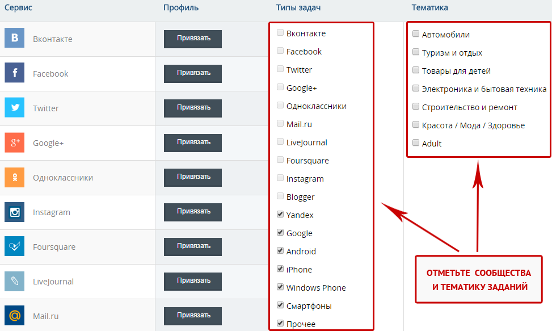Click Привязать in the Twitter row
The height and width of the screenshot is (331, 552).
coord(193,108)
